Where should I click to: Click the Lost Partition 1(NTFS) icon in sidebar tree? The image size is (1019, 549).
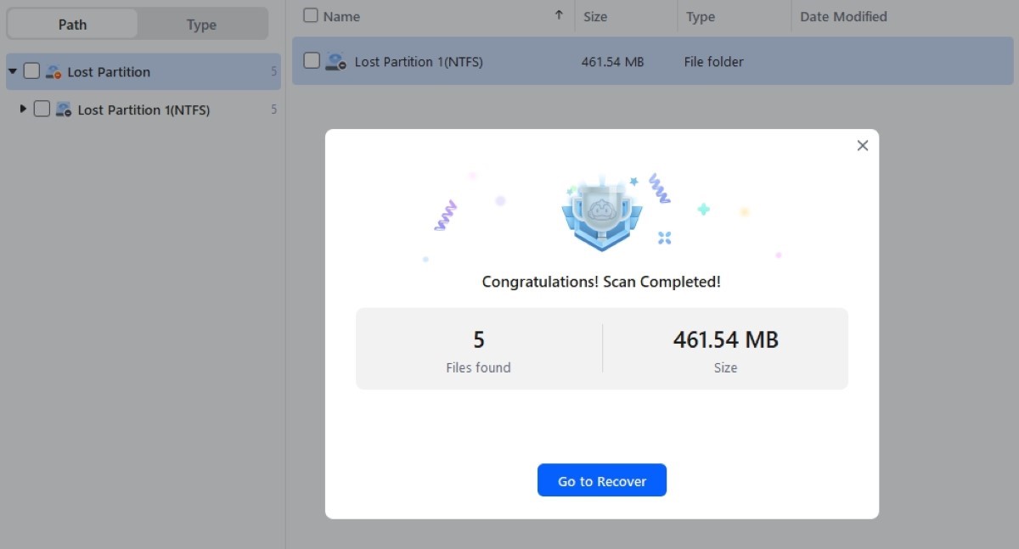[64, 109]
